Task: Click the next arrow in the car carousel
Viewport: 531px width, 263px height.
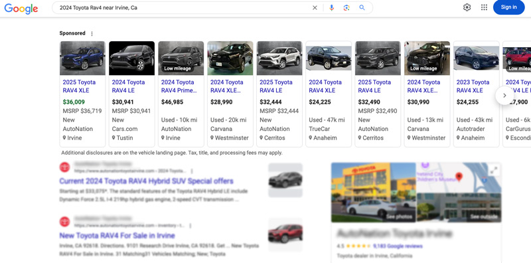Action: click(x=504, y=96)
